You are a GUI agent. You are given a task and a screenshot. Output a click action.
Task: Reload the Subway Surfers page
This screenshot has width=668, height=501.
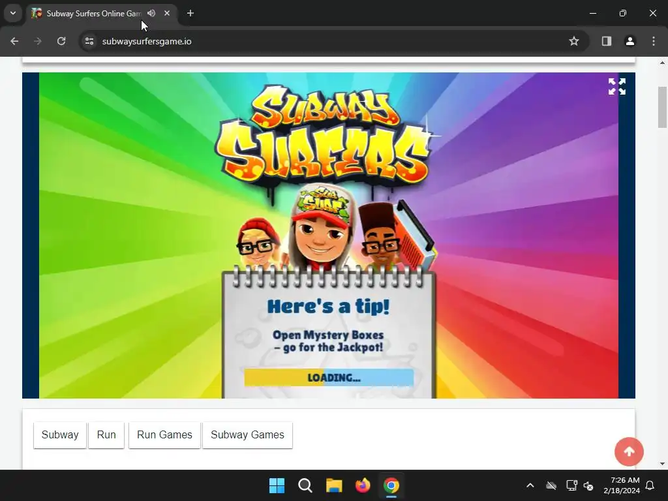coord(61,41)
